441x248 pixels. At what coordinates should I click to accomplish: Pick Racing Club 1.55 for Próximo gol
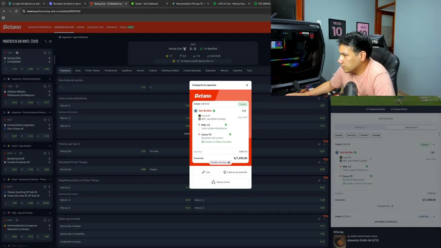[x=103, y=151]
